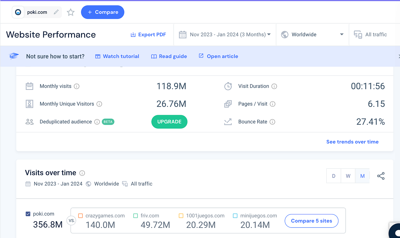Check the 1001juegos.com checkbox

[x=181, y=216]
